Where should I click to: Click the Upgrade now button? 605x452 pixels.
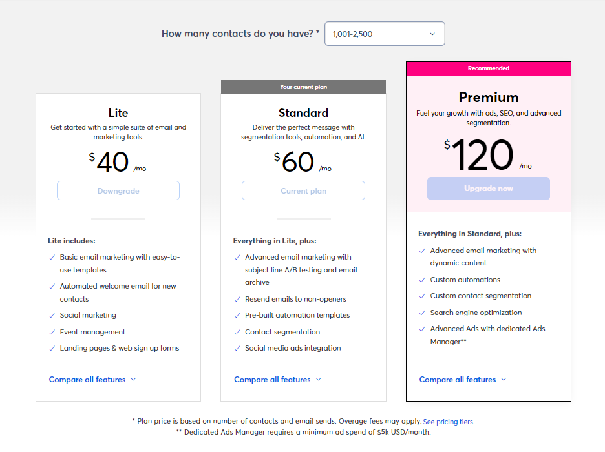[x=488, y=189]
